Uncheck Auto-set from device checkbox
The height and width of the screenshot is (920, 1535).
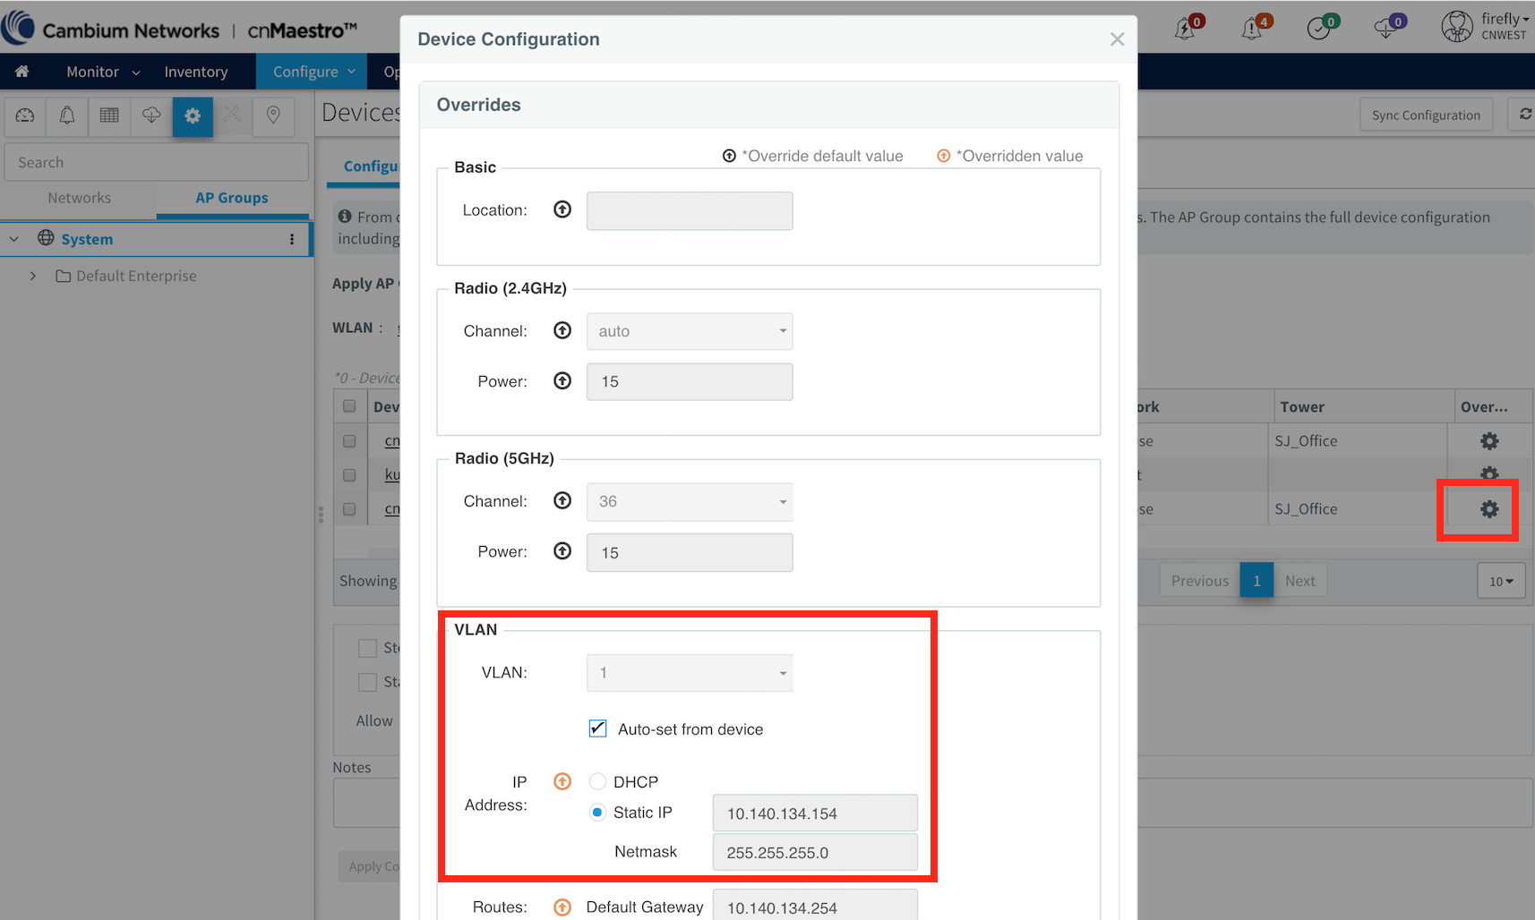598,728
